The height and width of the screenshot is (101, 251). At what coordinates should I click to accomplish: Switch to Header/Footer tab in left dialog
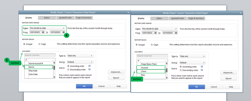tap(65, 18)
